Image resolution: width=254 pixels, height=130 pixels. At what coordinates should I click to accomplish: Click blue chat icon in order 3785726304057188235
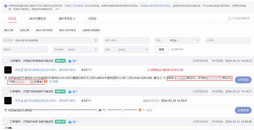click(x=70, y=92)
